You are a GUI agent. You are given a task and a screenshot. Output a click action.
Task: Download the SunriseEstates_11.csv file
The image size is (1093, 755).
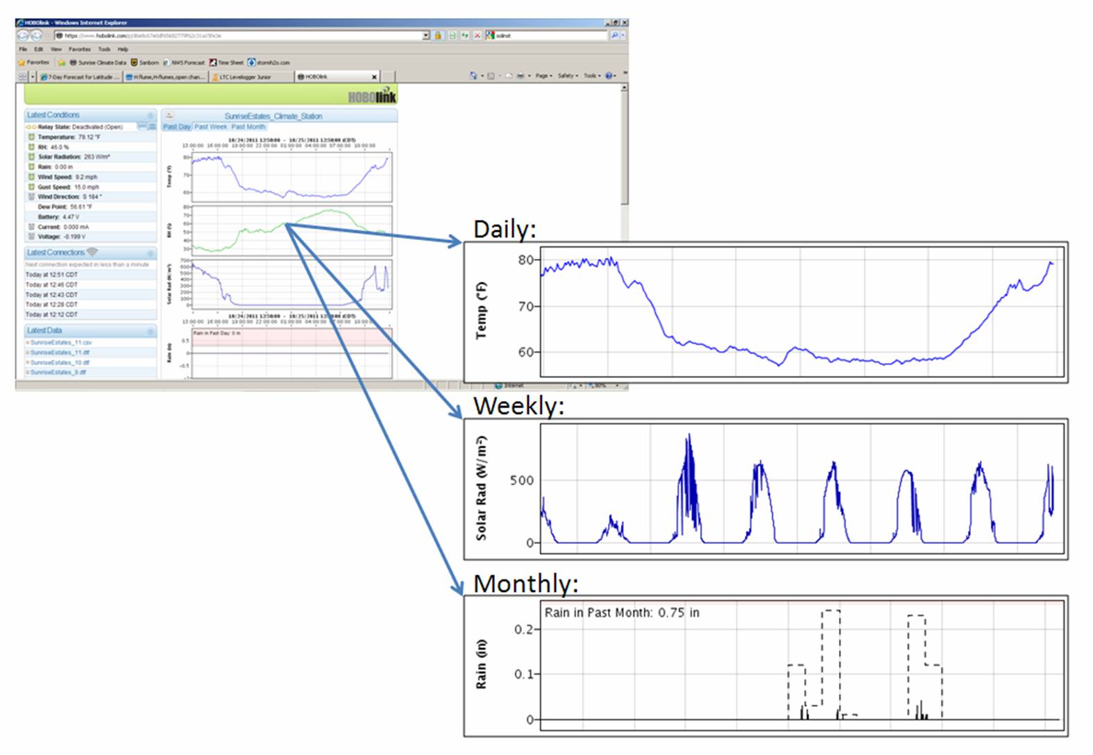[61, 343]
